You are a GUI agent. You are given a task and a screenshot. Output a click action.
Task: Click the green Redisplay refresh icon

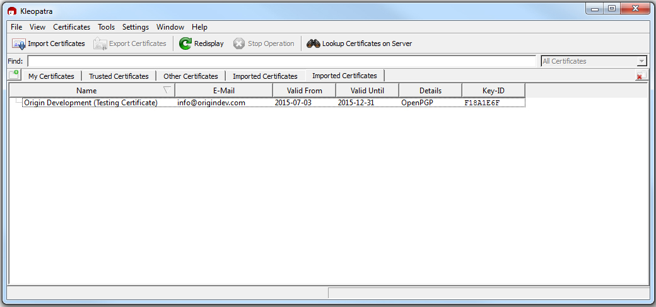pos(185,43)
